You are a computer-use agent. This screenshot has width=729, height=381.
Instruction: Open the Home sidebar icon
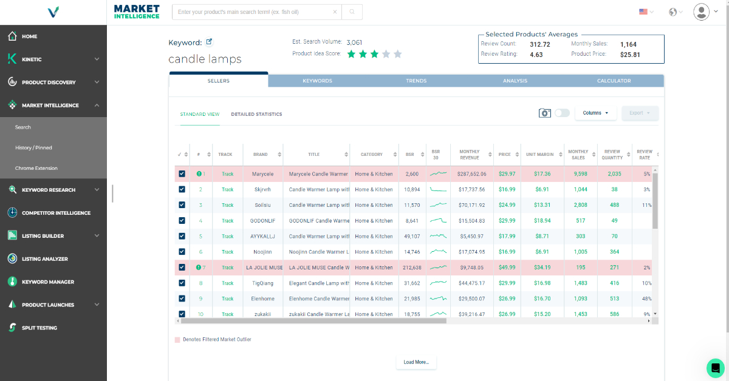pyautogui.click(x=12, y=36)
